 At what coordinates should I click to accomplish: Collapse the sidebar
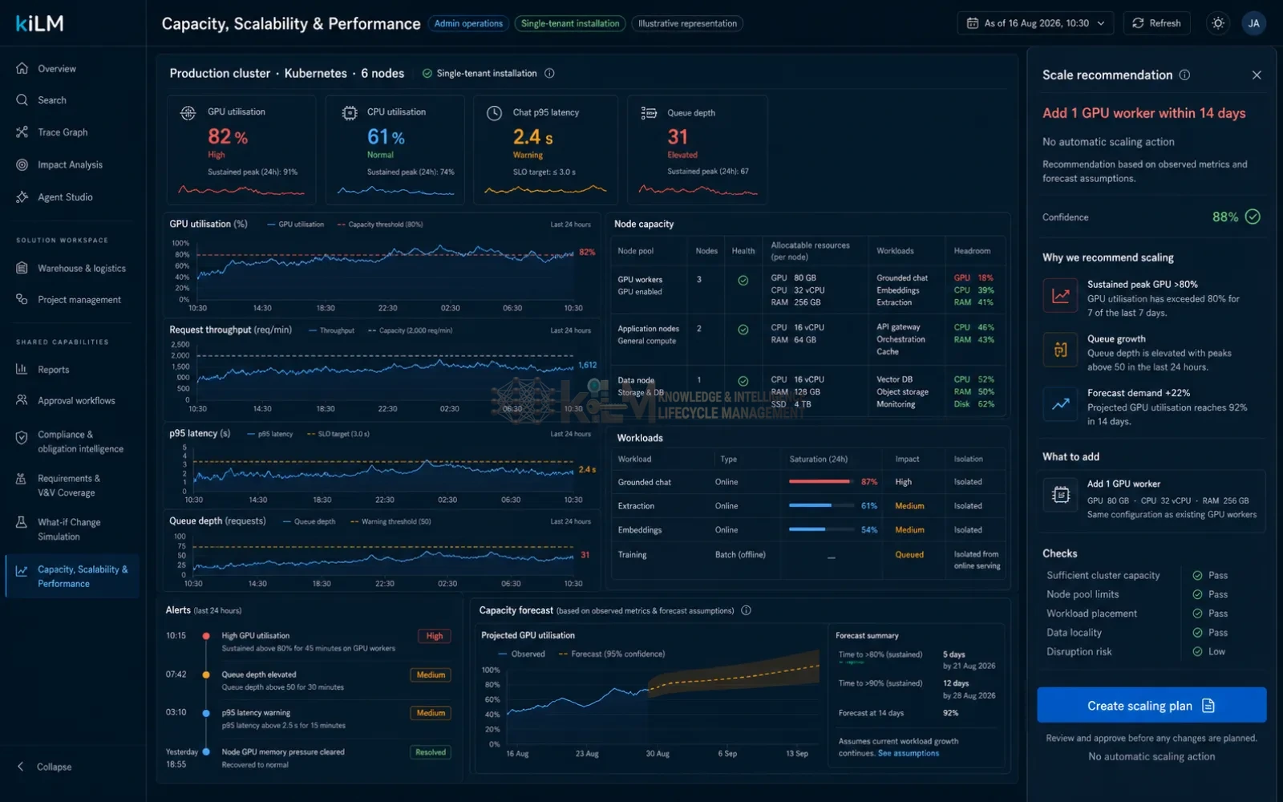[x=45, y=767]
